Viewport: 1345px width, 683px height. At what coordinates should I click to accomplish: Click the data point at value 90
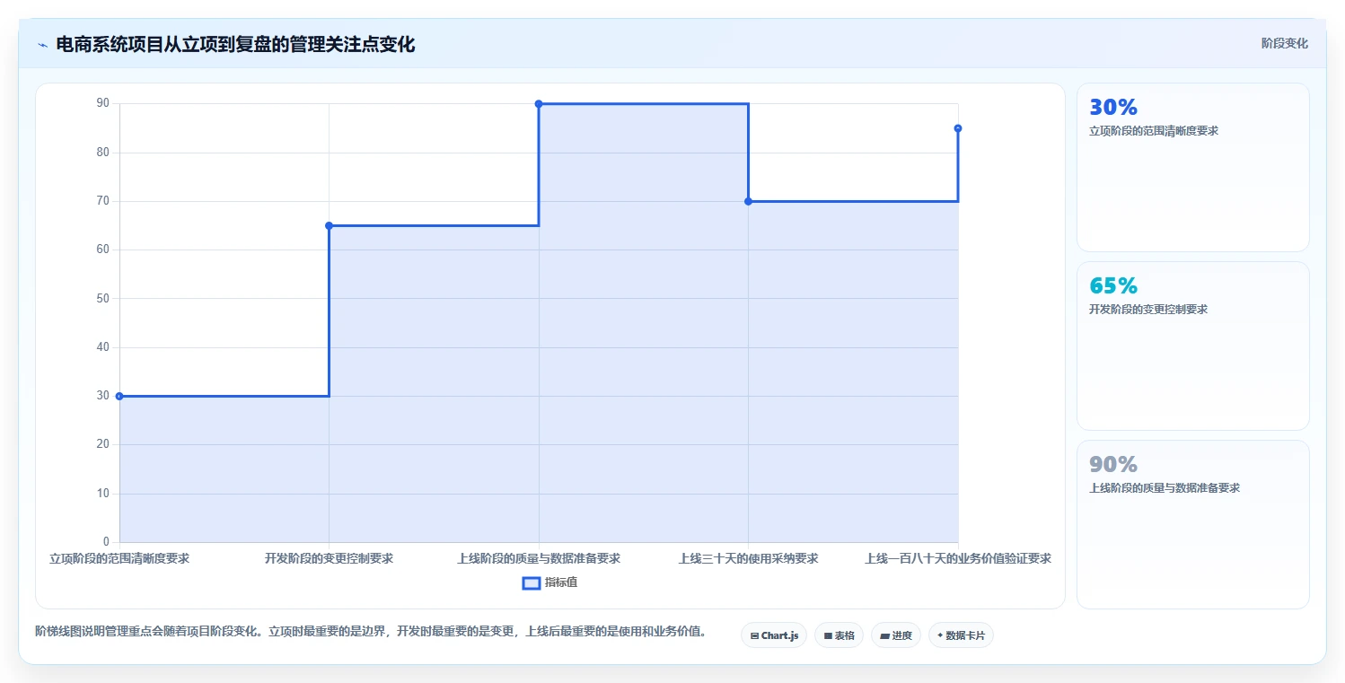pyautogui.click(x=539, y=104)
